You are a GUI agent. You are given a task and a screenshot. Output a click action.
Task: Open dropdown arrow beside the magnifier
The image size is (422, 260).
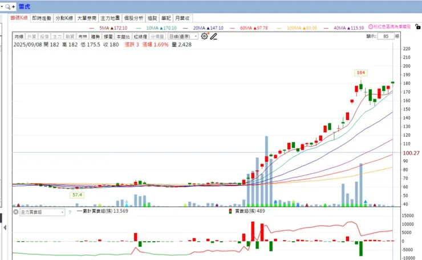coord(2,6)
